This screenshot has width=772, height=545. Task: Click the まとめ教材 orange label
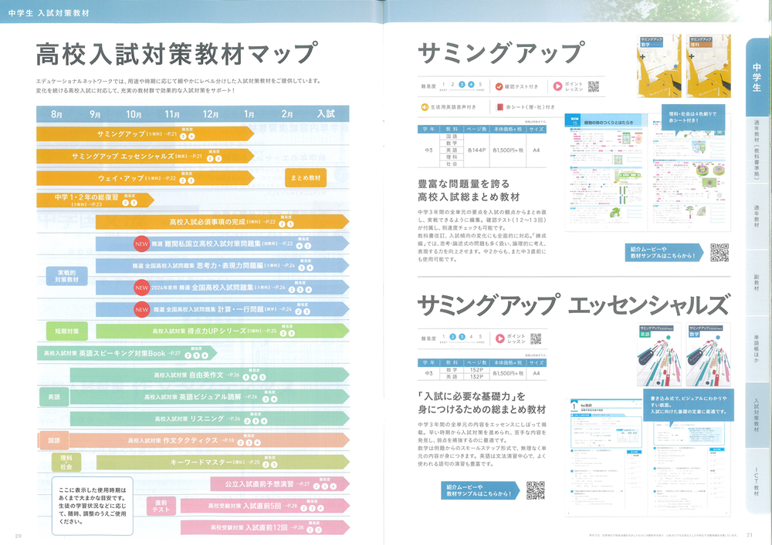pos(305,178)
